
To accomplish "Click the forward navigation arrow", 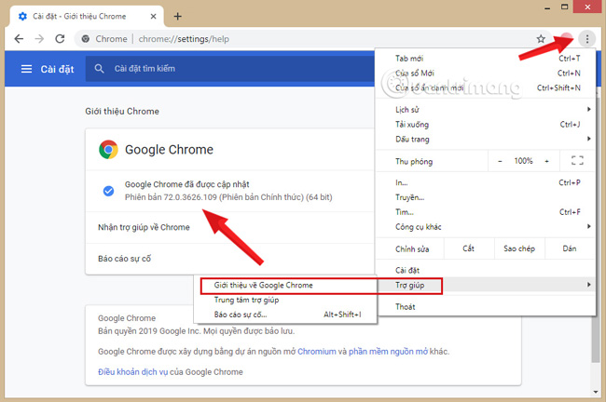I will (x=39, y=38).
